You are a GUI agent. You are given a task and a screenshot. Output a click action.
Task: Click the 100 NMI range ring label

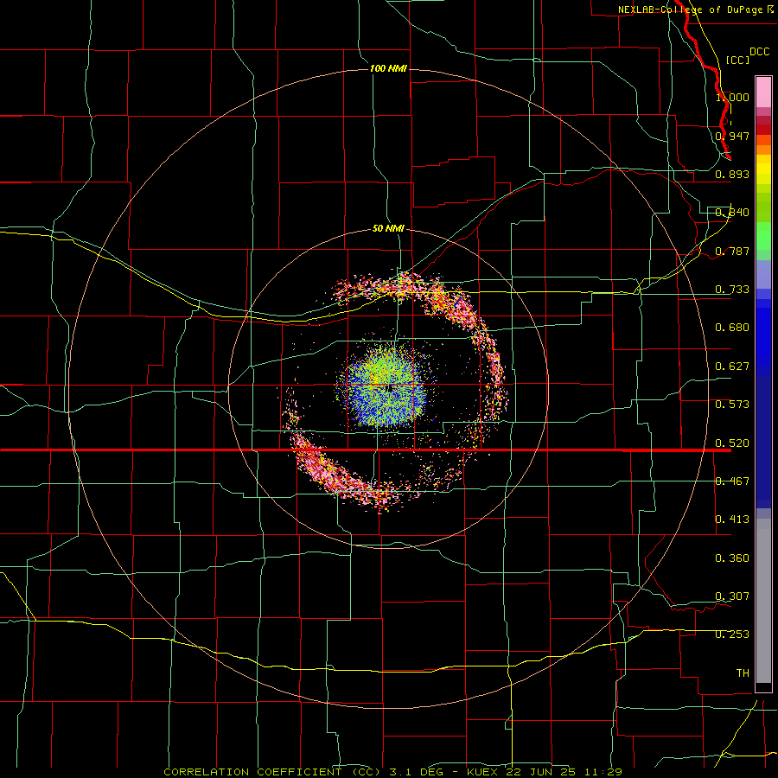(388, 68)
